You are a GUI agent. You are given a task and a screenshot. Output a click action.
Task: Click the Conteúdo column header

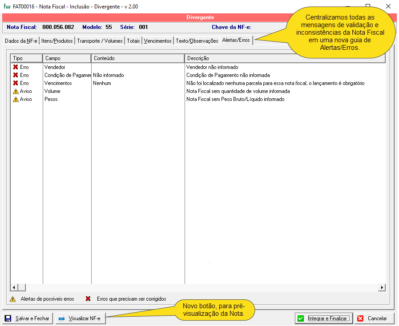(x=138, y=58)
